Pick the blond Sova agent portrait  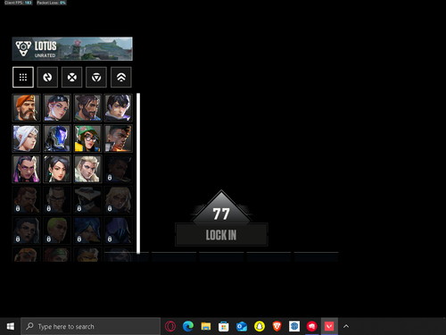[x=87, y=169]
